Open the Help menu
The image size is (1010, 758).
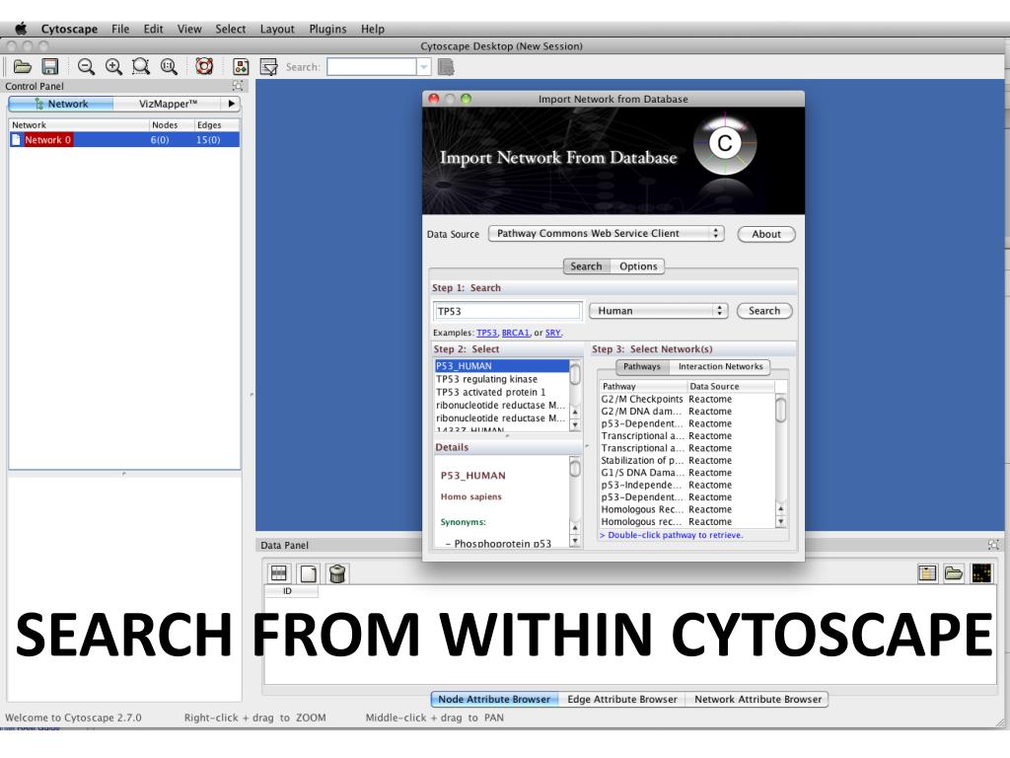[x=372, y=29]
